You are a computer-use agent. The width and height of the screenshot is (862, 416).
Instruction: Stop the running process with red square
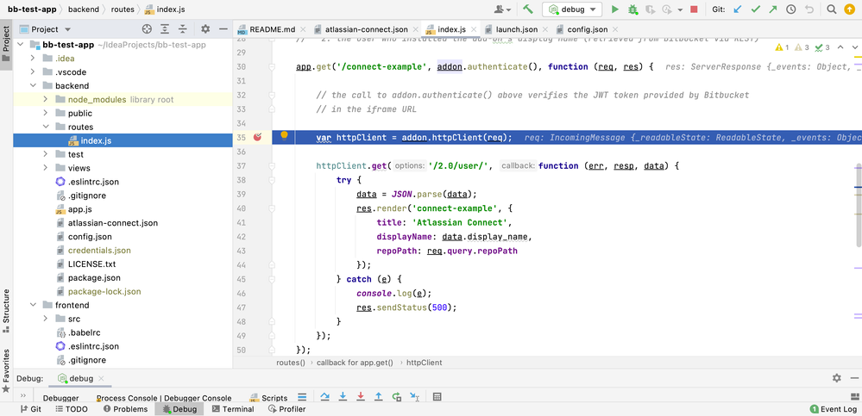[x=694, y=9]
